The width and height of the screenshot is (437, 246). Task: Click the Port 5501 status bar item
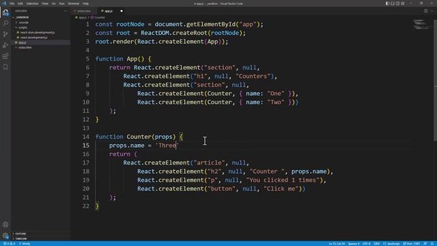point(411,243)
